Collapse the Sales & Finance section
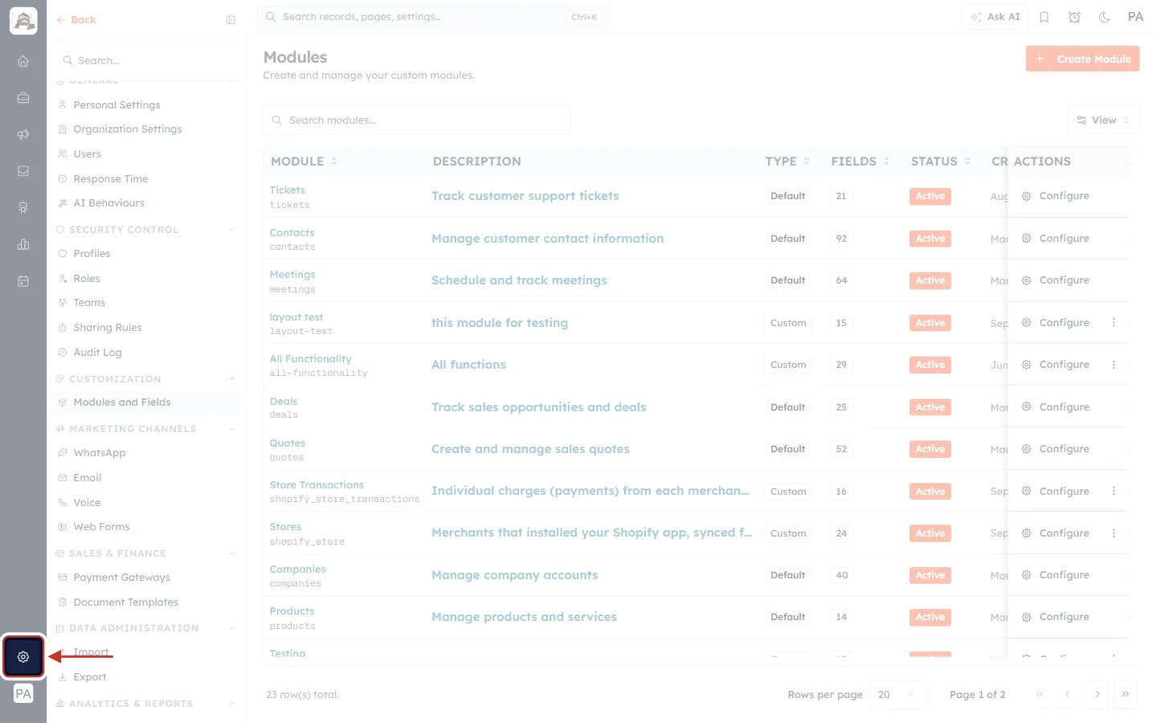1157x723 pixels. 232,553
